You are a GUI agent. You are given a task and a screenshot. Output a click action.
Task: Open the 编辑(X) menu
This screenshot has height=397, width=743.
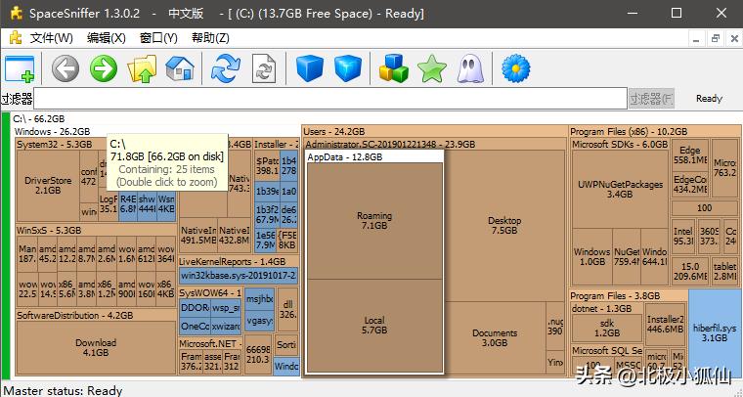pos(106,38)
